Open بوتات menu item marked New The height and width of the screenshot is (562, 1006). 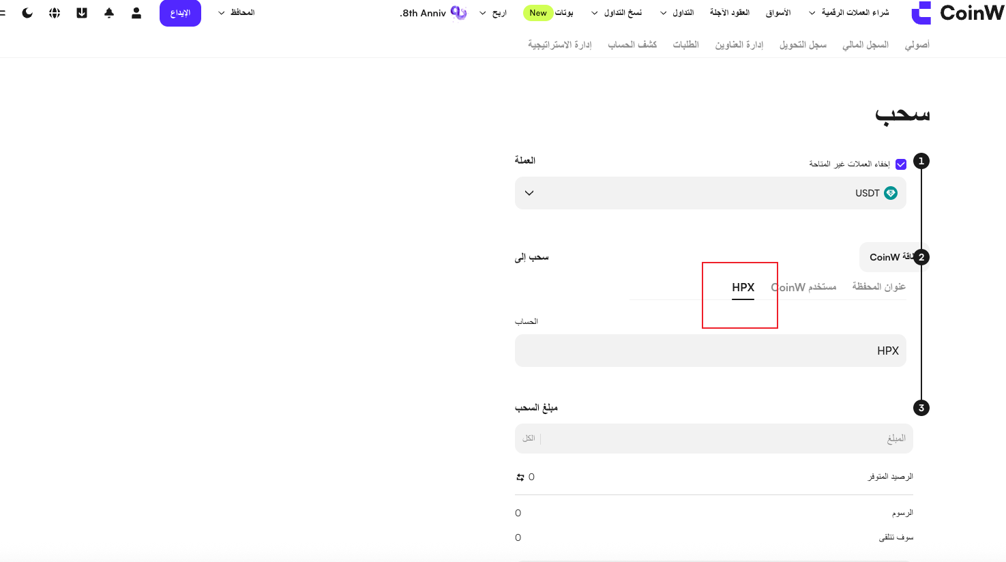(548, 13)
